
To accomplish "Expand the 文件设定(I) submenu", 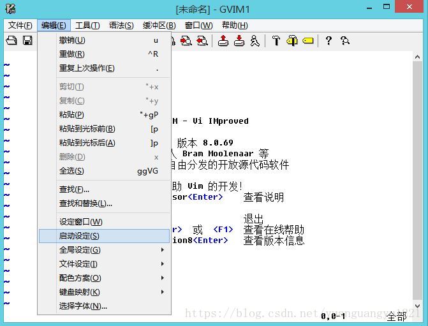I will click(x=104, y=264).
